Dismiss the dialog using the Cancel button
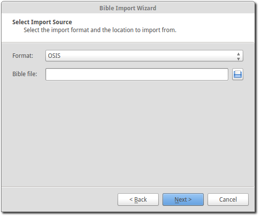 point(228,200)
